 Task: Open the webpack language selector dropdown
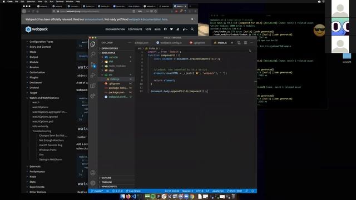185,29
